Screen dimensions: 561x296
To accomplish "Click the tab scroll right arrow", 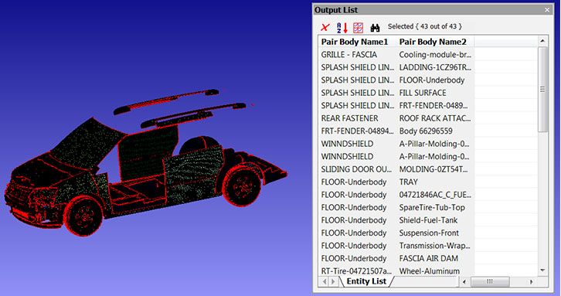I will pyautogui.click(x=333, y=281).
